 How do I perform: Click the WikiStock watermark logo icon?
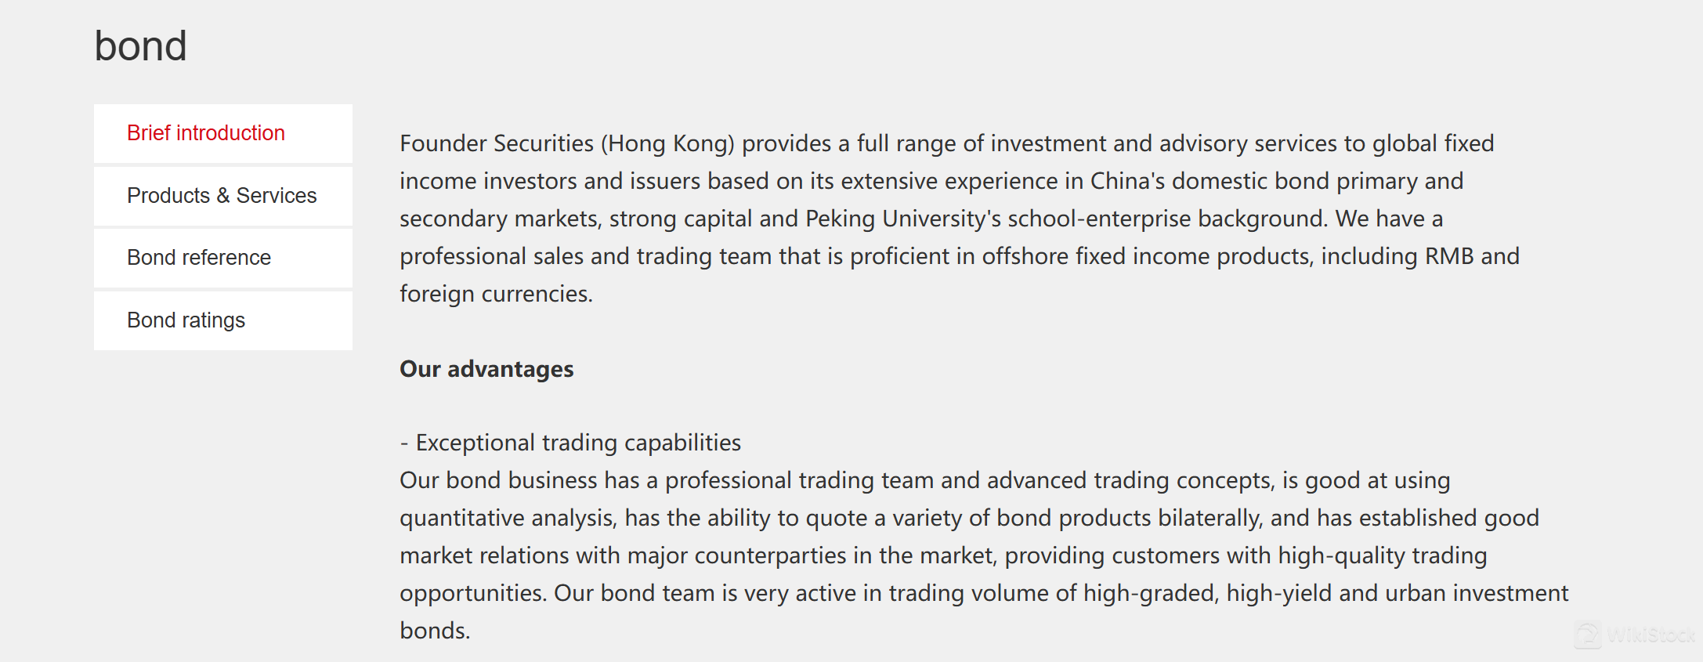(1588, 635)
